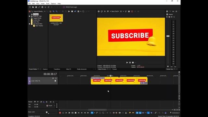Image resolution: width=208 pixels, height=117 pixels.
Task: Open video preview properties gear icon
Action: tap(98, 11)
